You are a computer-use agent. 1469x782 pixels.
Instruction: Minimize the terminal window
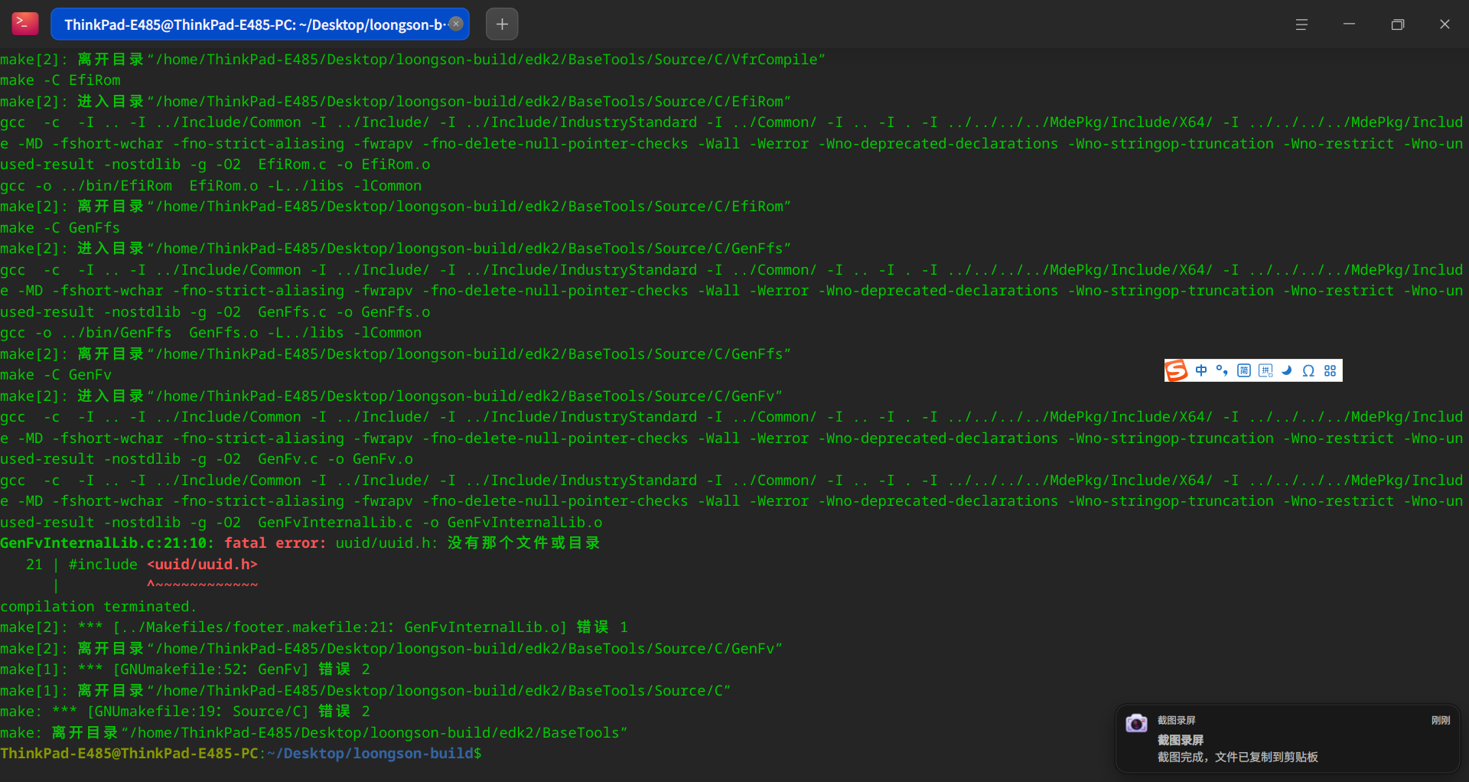coord(1349,24)
